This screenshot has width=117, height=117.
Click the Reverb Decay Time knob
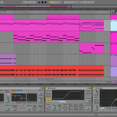[15, 108]
